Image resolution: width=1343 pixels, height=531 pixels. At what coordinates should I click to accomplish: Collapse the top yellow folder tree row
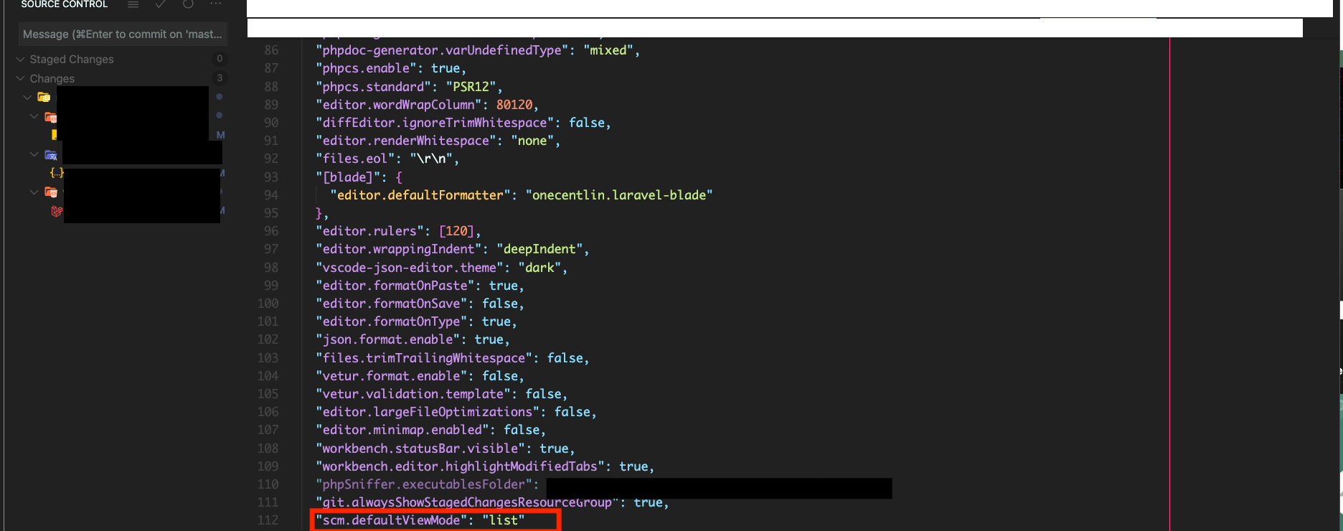pyautogui.click(x=27, y=97)
